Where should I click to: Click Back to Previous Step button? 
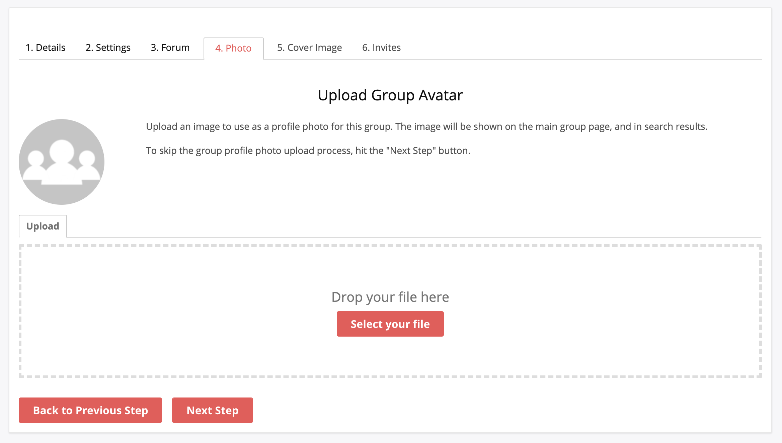pos(90,410)
